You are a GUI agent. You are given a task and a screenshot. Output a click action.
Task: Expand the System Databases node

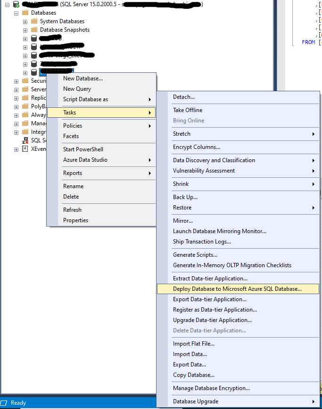tap(25, 22)
